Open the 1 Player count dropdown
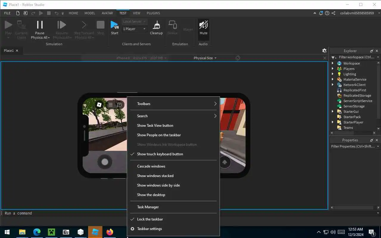 click(x=135, y=29)
